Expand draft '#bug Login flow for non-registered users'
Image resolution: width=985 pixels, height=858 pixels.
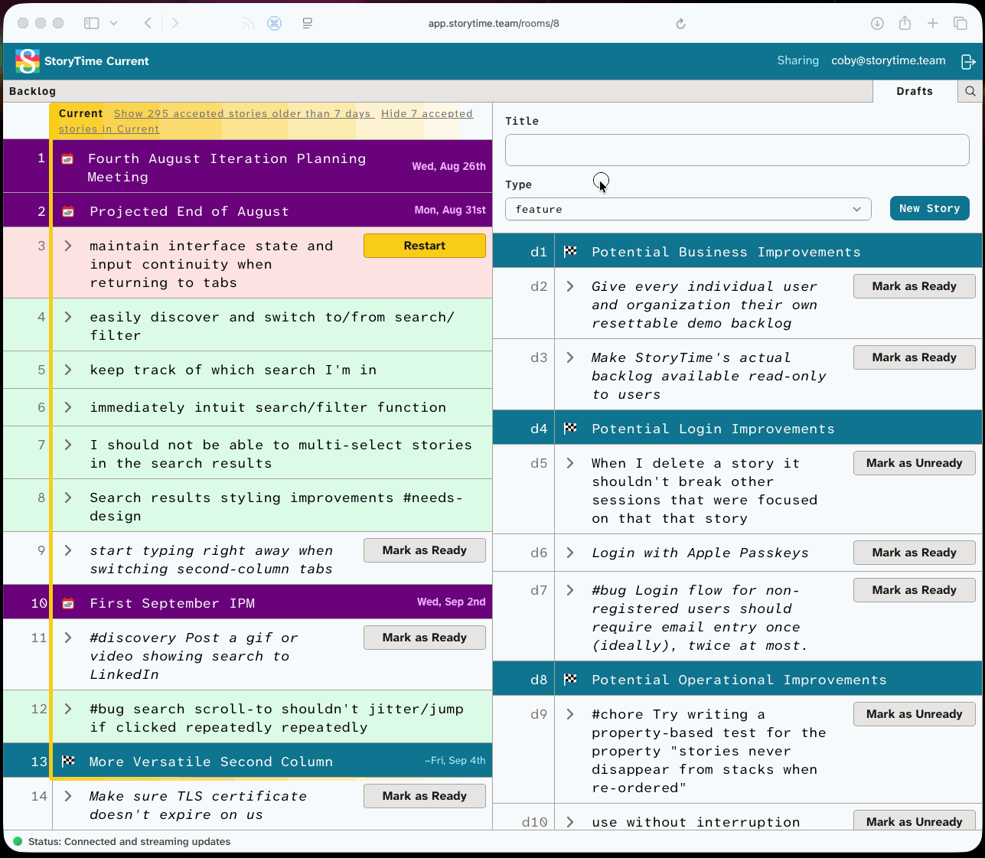pos(570,590)
